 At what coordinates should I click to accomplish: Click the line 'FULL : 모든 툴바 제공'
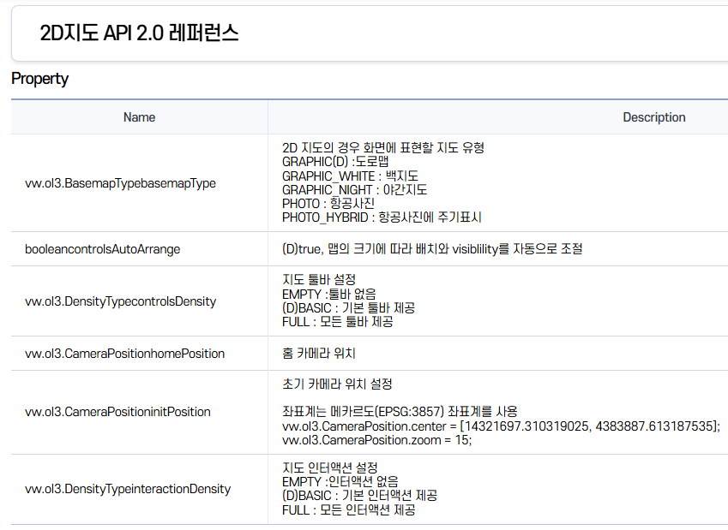coord(338,322)
